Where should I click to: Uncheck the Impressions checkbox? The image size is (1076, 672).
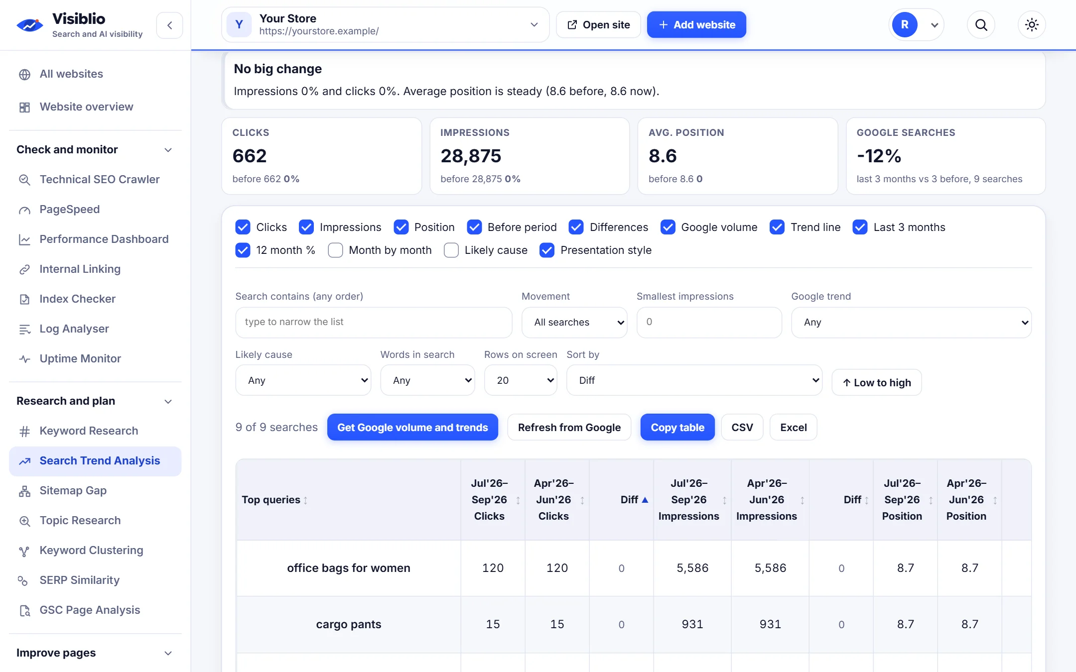click(x=306, y=227)
